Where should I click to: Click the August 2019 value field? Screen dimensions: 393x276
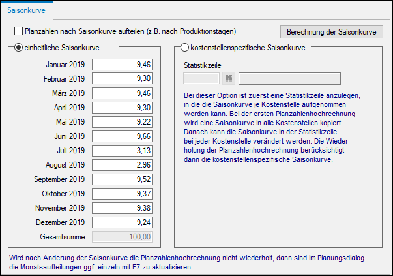[122, 165]
